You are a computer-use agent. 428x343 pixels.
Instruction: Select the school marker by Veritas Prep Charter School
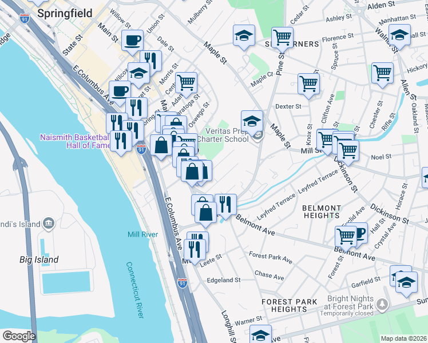tap(252, 122)
